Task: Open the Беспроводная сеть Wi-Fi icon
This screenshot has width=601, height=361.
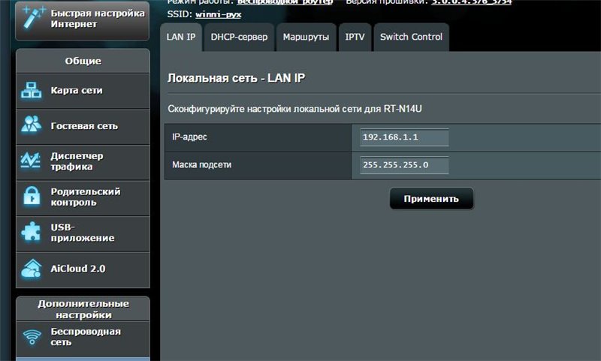Action: (31, 337)
